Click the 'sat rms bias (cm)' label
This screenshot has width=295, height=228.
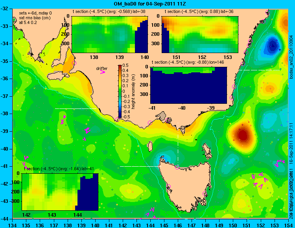click(x=35, y=18)
